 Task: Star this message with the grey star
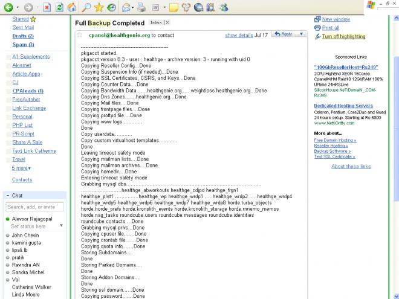[80, 35]
